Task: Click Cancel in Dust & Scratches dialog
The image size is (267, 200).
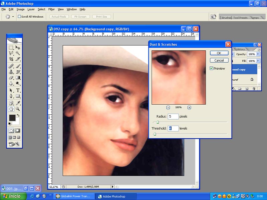Action: pyautogui.click(x=219, y=60)
